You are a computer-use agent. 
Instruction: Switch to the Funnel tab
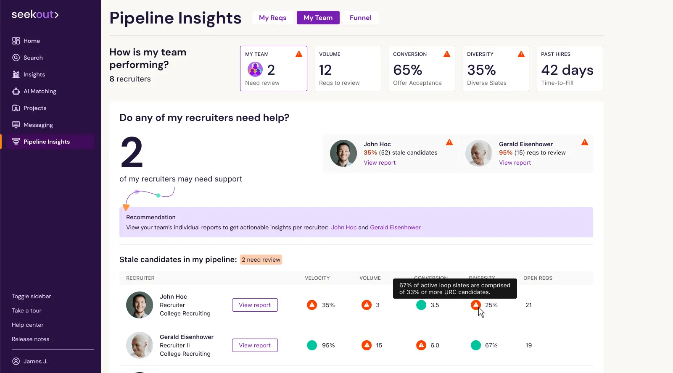tap(360, 18)
